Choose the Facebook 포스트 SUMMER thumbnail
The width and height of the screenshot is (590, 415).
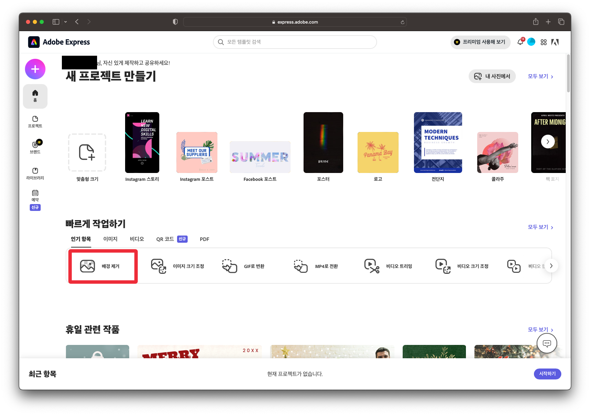260,157
